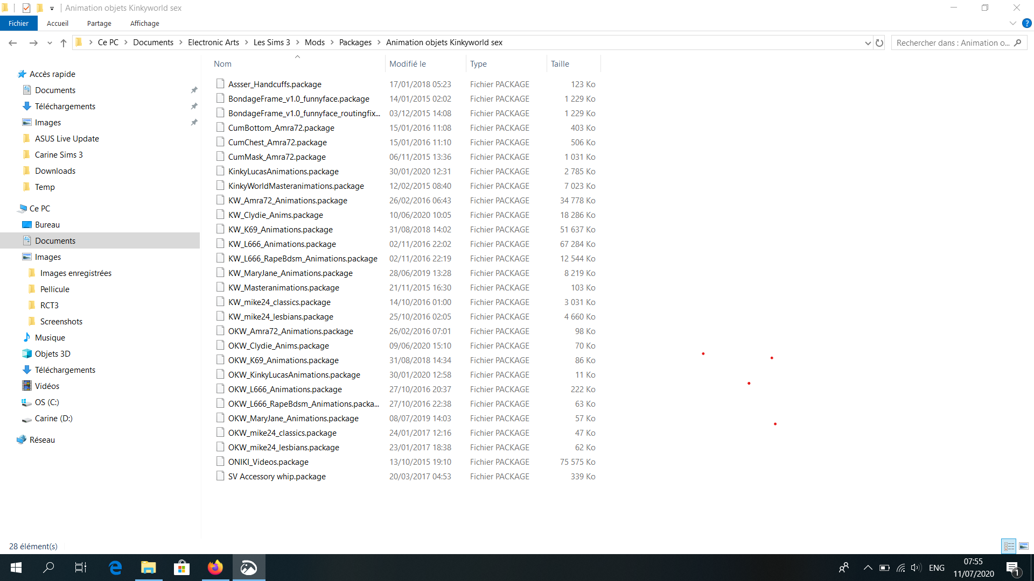The image size is (1034, 581).
Task: Select KW_MaryJane_Animations.package file
Action: (x=290, y=273)
